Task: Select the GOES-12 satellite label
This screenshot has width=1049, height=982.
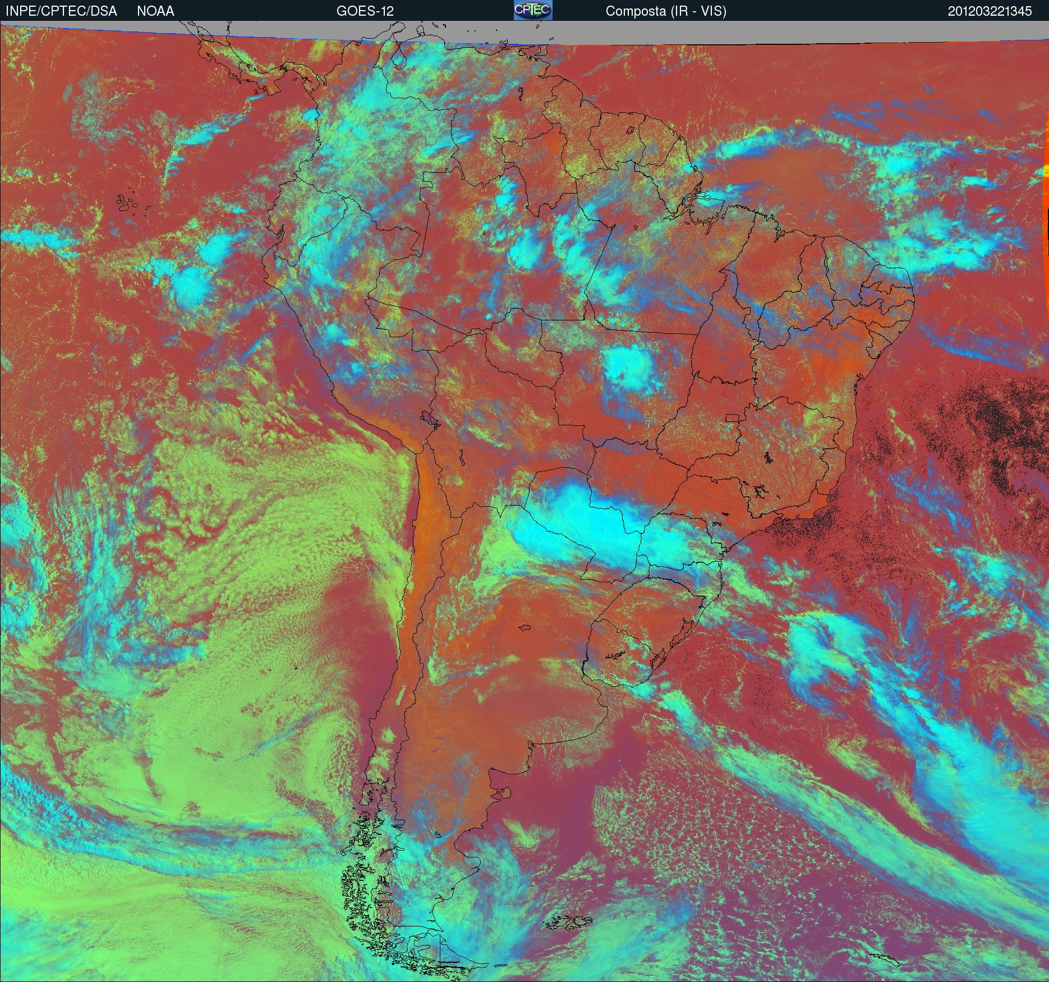Action: coord(365,11)
